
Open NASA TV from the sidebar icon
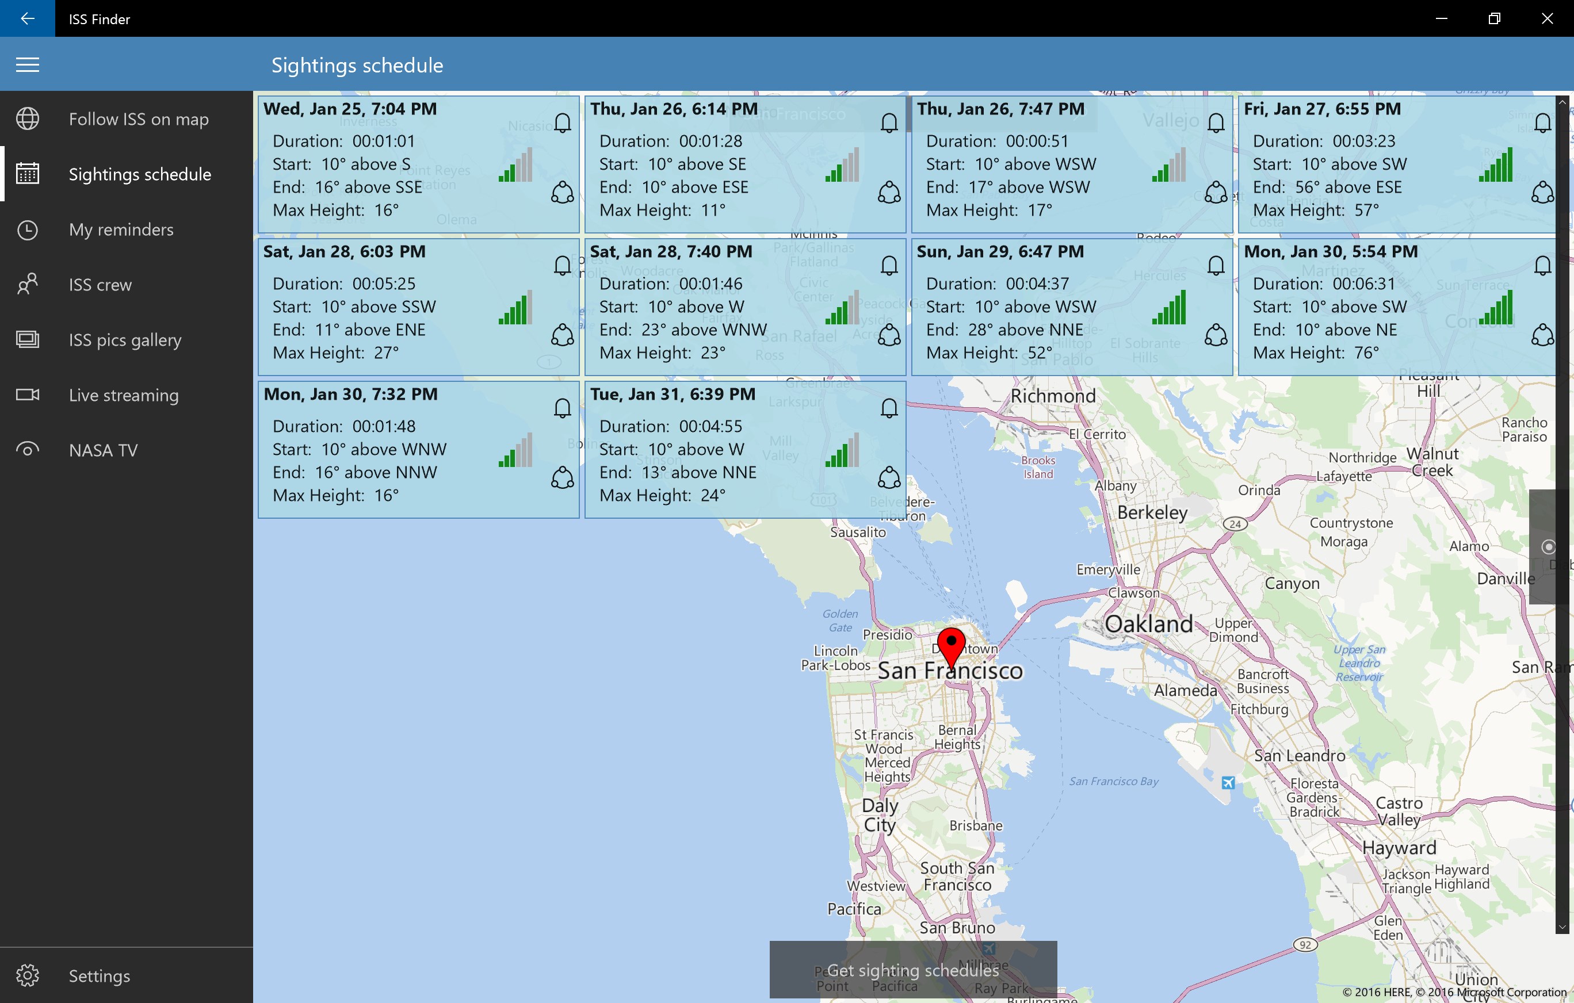[x=28, y=450]
